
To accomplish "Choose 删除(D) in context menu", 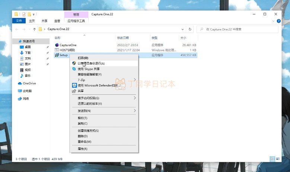I will pos(104,136).
